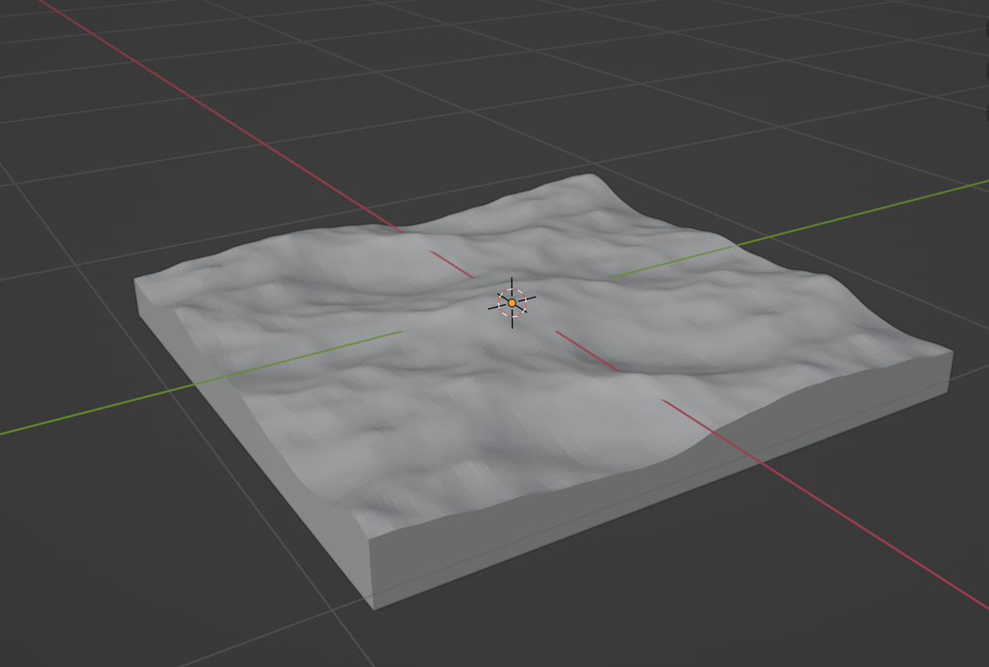Click the orange origin dot of the terrain object
The height and width of the screenshot is (667, 989).
(512, 303)
